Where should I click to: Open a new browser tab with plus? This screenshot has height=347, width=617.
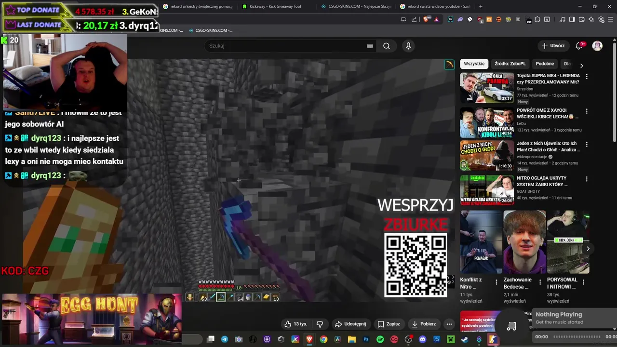click(x=481, y=6)
